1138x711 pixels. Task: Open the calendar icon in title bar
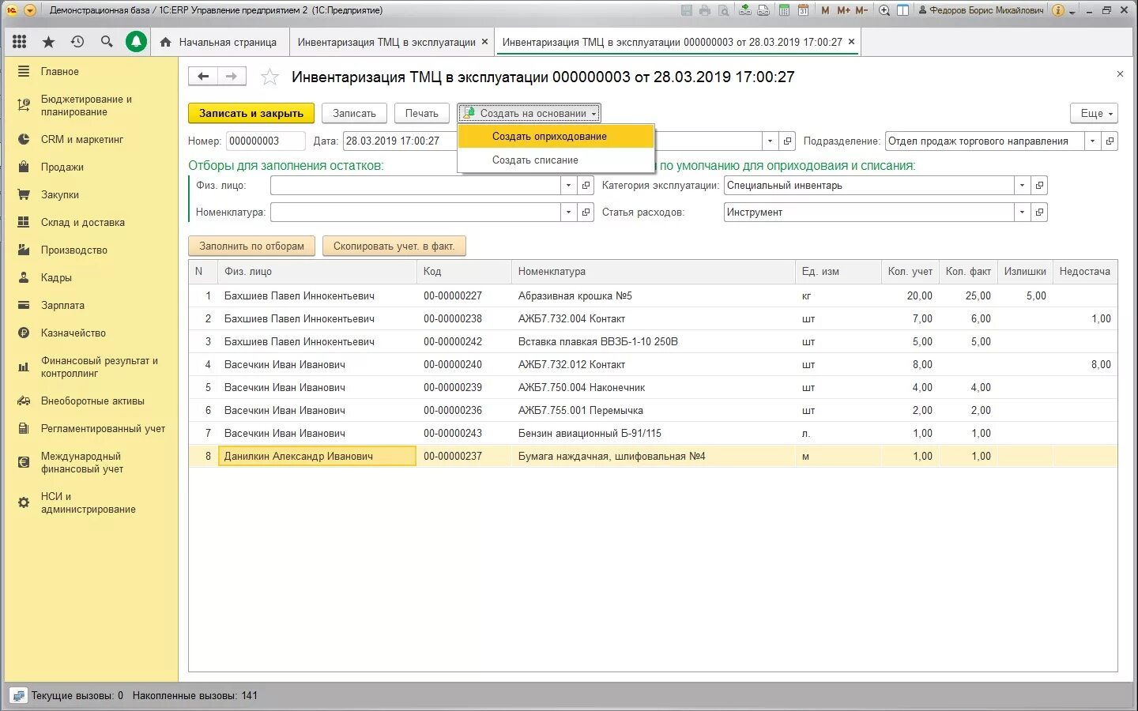[803, 10]
